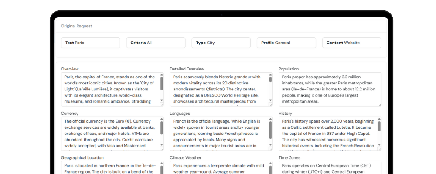Click inside the Languages text area
This screenshot has width=436, height=174.
coord(218,134)
